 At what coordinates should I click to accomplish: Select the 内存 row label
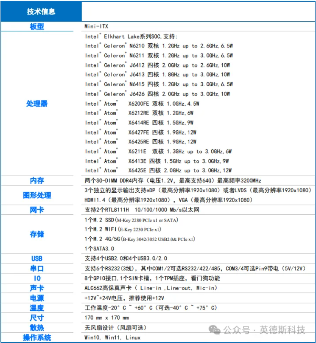(x=37, y=180)
